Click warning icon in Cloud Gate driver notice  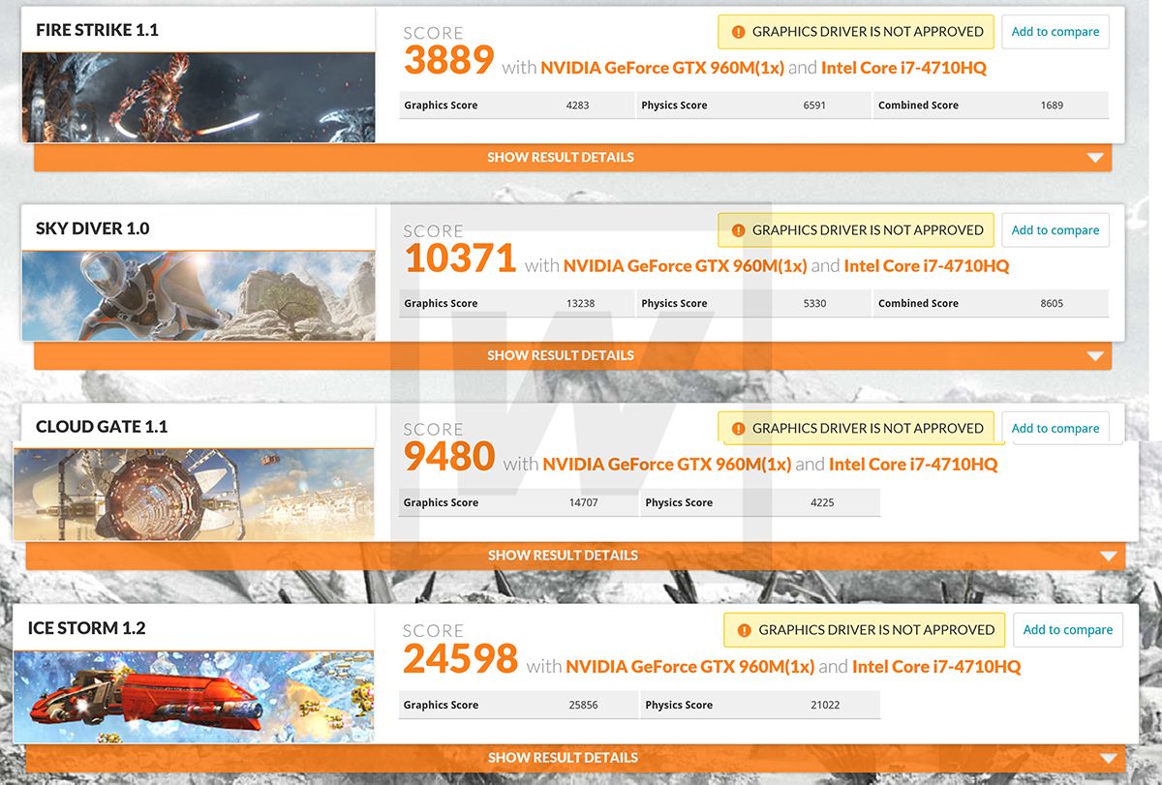pos(738,428)
